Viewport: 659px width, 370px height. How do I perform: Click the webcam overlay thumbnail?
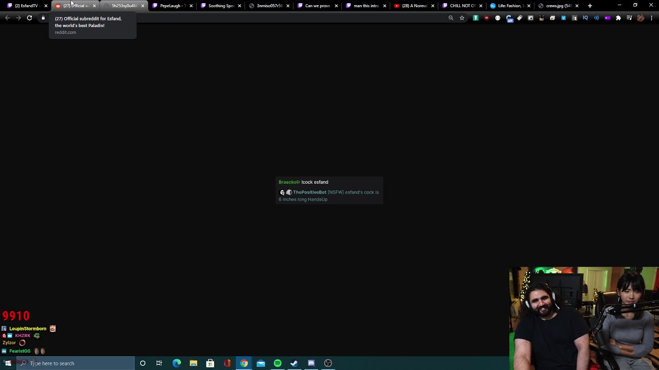click(584, 318)
